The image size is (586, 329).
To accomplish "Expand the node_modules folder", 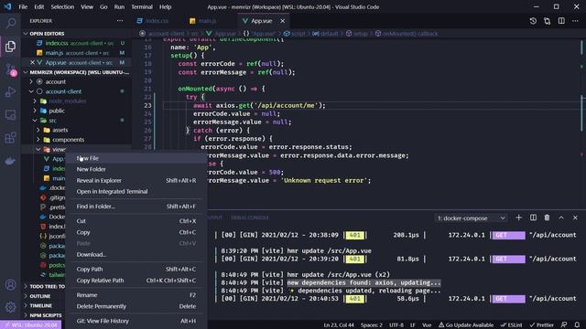I will pyautogui.click(x=35, y=101).
